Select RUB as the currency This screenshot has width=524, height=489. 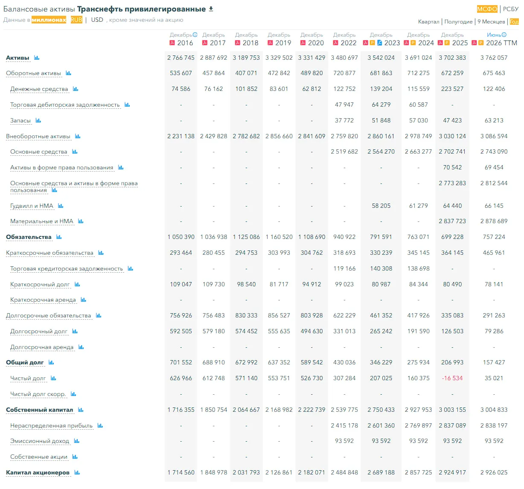tap(77, 20)
